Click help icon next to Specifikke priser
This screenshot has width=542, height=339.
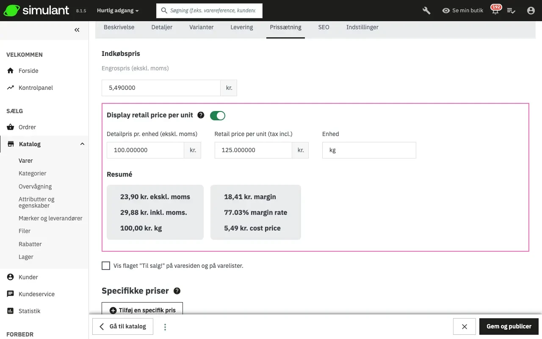click(x=177, y=291)
